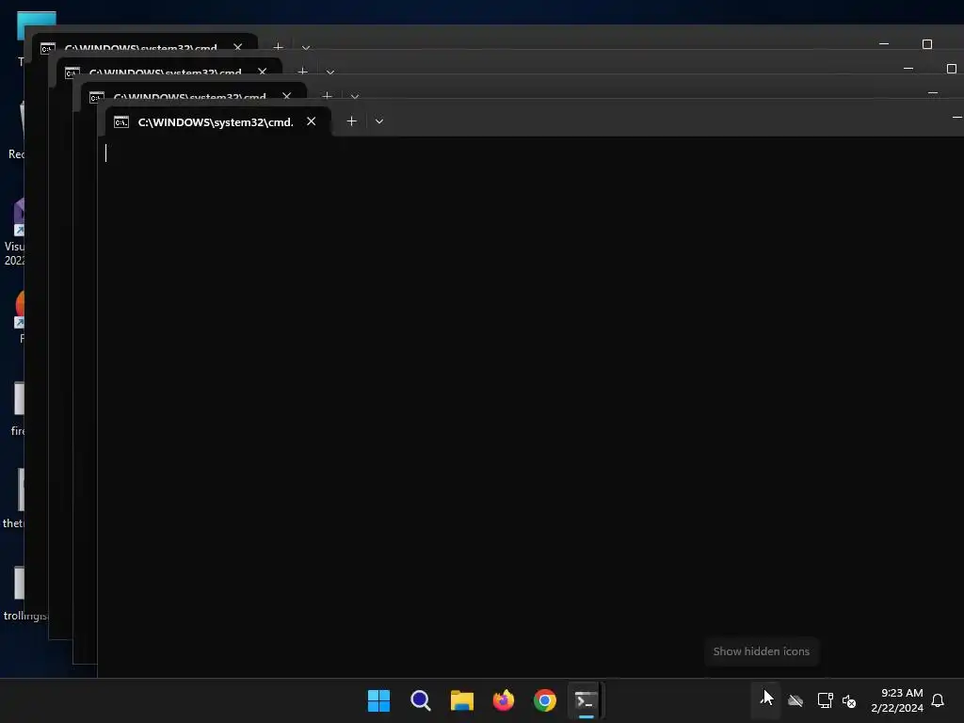This screenshot has height=723, width=964.
Task: Open the tab dropdown in the rearmost terminal window
Action: tap(306, 47)
